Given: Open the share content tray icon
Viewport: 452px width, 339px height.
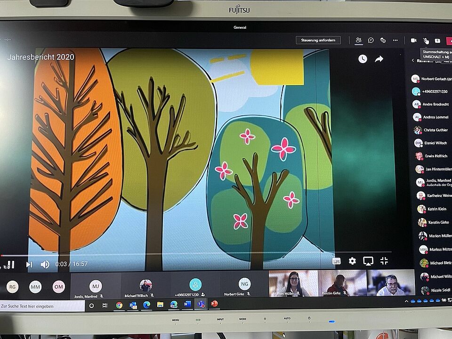Looking at the screenshot, I should (437, 41).
